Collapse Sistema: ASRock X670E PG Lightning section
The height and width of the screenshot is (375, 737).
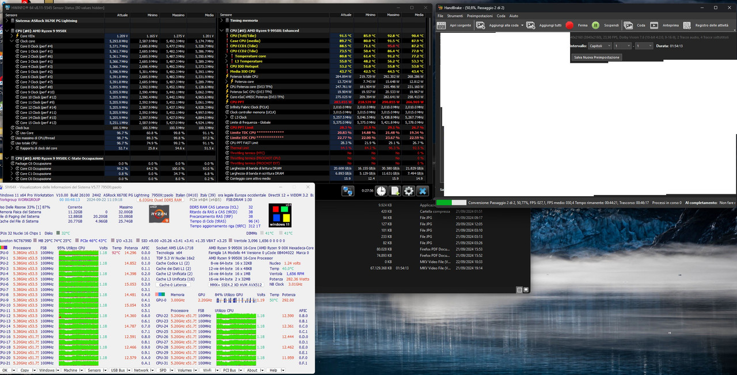tap(7, 20)
